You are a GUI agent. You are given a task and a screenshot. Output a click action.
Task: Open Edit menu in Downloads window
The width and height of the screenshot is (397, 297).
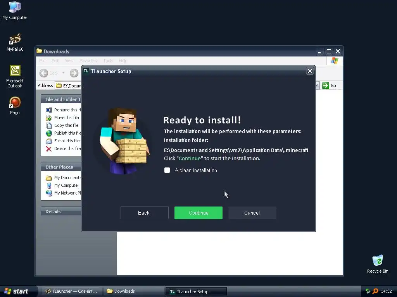(x=55, y=61)
